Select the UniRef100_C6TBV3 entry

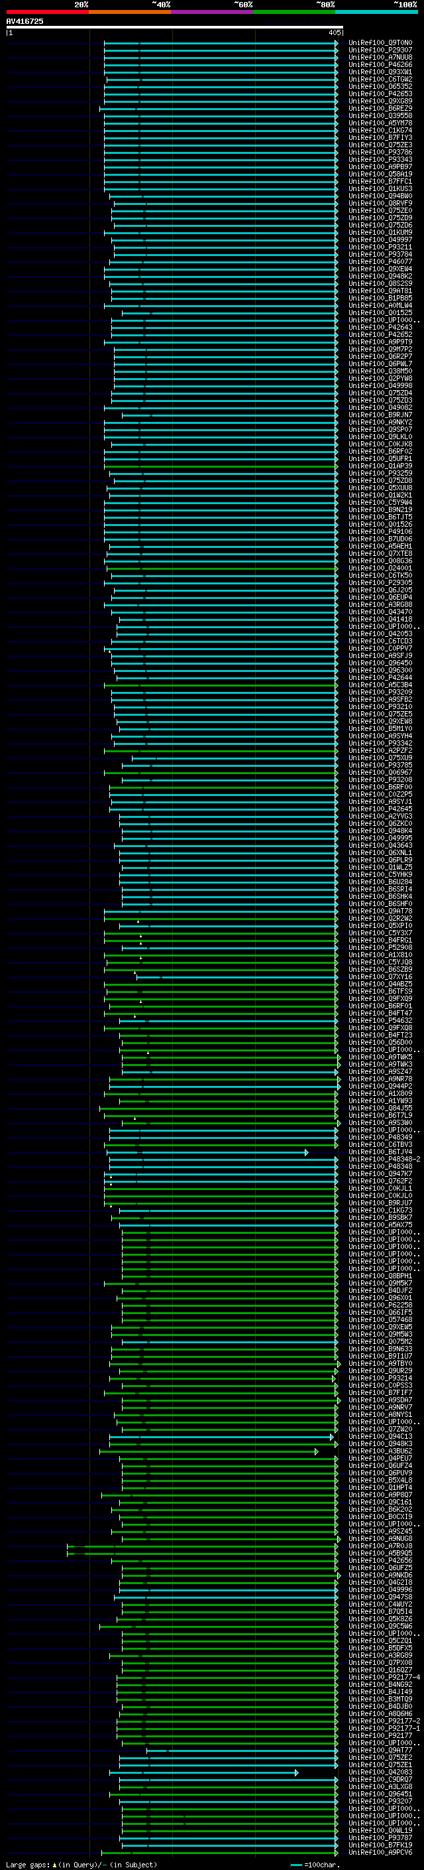(x=380, y=1145)
